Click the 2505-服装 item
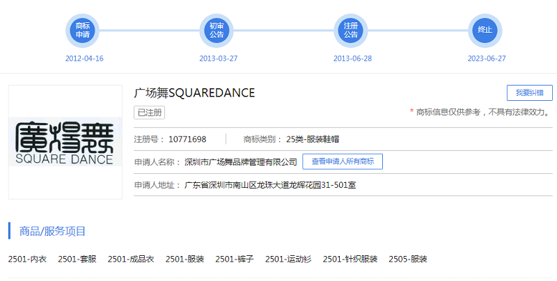The width and height of the screenshot is (557, 281). (x=407, y=259)
